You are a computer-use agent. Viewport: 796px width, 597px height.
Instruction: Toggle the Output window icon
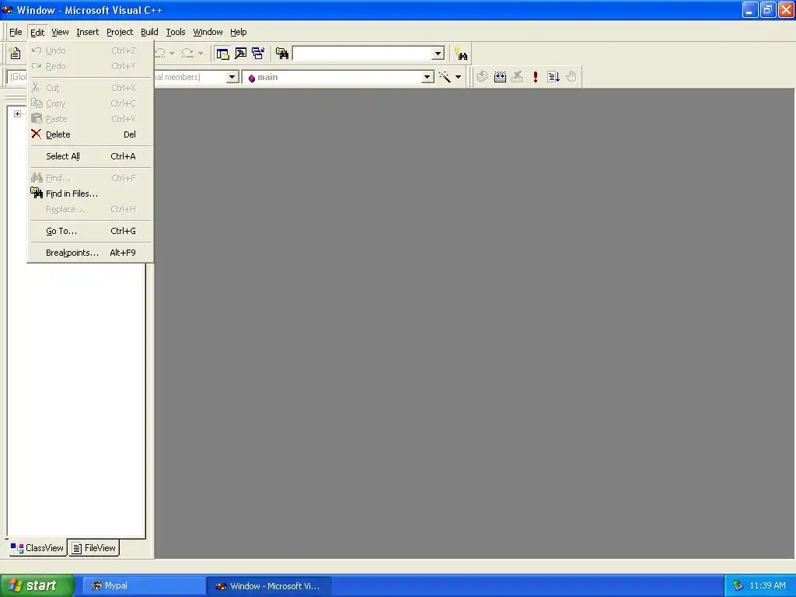click(241, 54)
